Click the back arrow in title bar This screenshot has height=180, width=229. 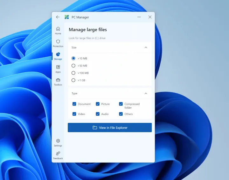(58, 17)
